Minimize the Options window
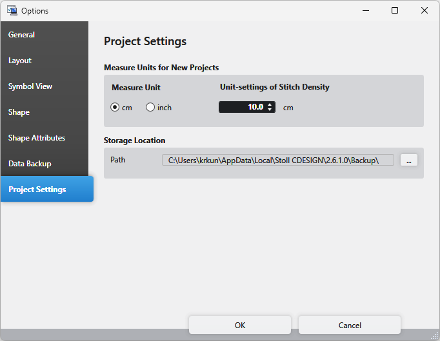Screen dimensions: 440x341 tap(365, 10)
